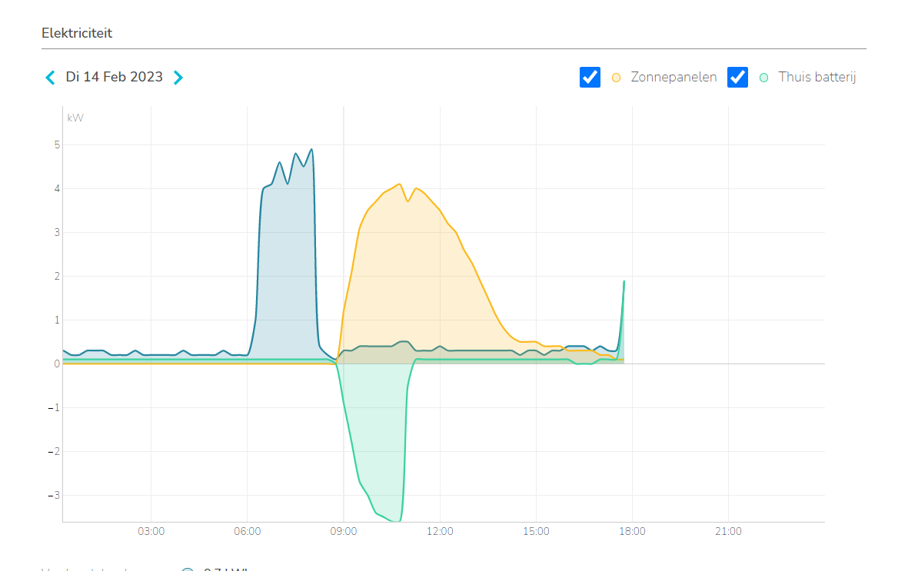
Task: Uncheck the Thuis batterij checkbox
Action: pyautogui.click(x=737, y=77)
